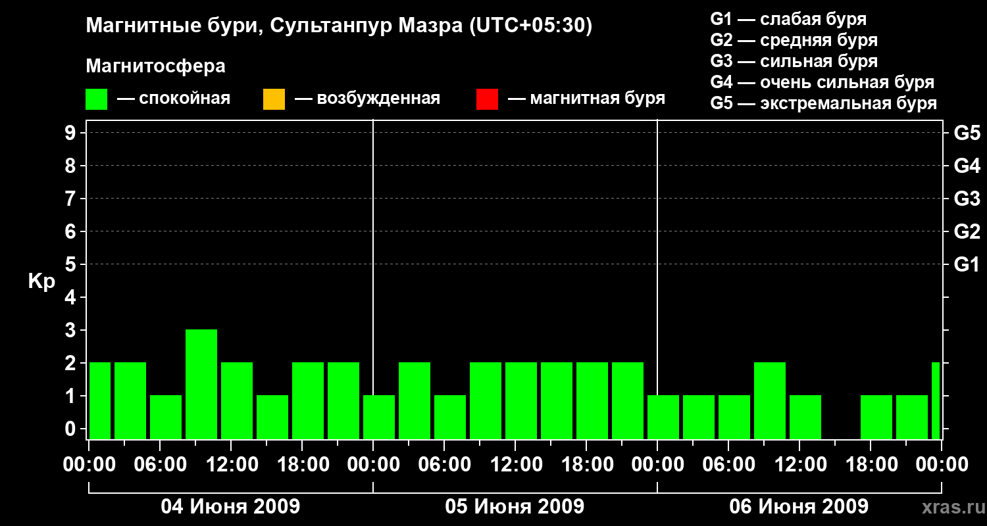The width and height of the screenshot is (987, 526).
Task: Click the right-axis 'G5' label
Action: coord(967,133)
